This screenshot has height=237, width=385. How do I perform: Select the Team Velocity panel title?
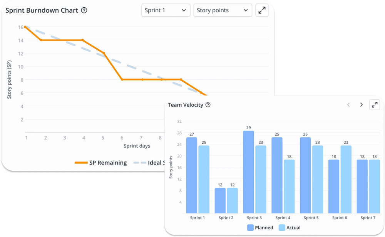click(x=185, y=105)
